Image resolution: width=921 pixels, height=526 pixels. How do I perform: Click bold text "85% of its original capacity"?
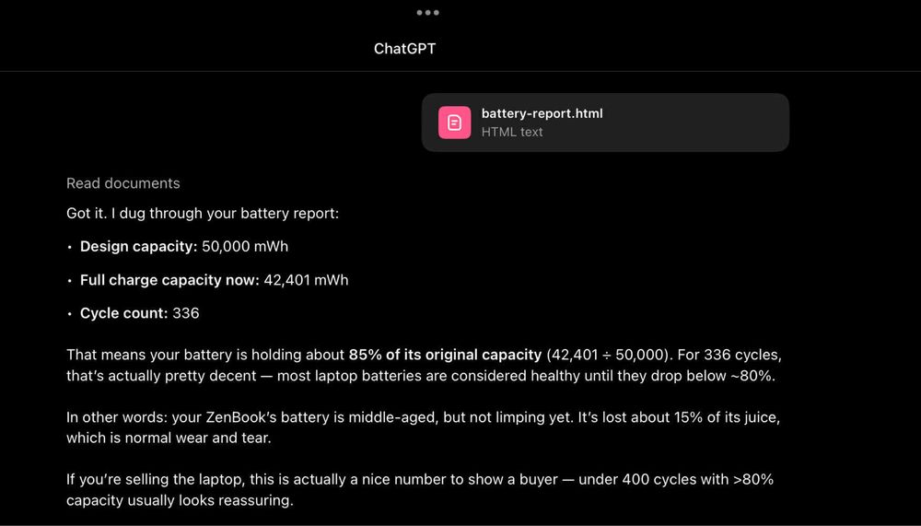point(445,355)
